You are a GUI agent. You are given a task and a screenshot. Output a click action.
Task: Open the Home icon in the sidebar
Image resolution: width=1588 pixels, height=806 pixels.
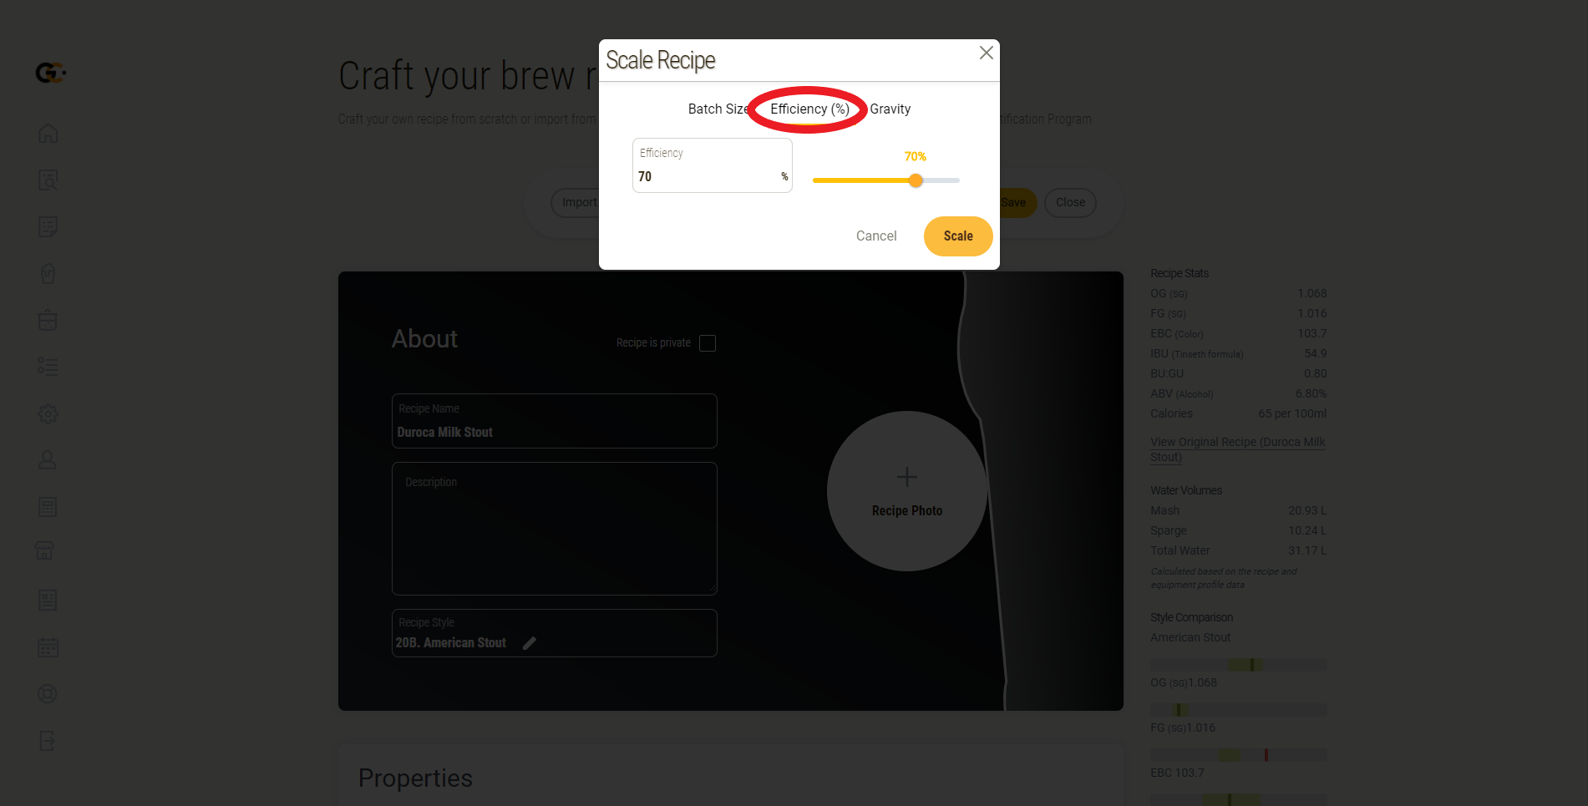(48, 134)
